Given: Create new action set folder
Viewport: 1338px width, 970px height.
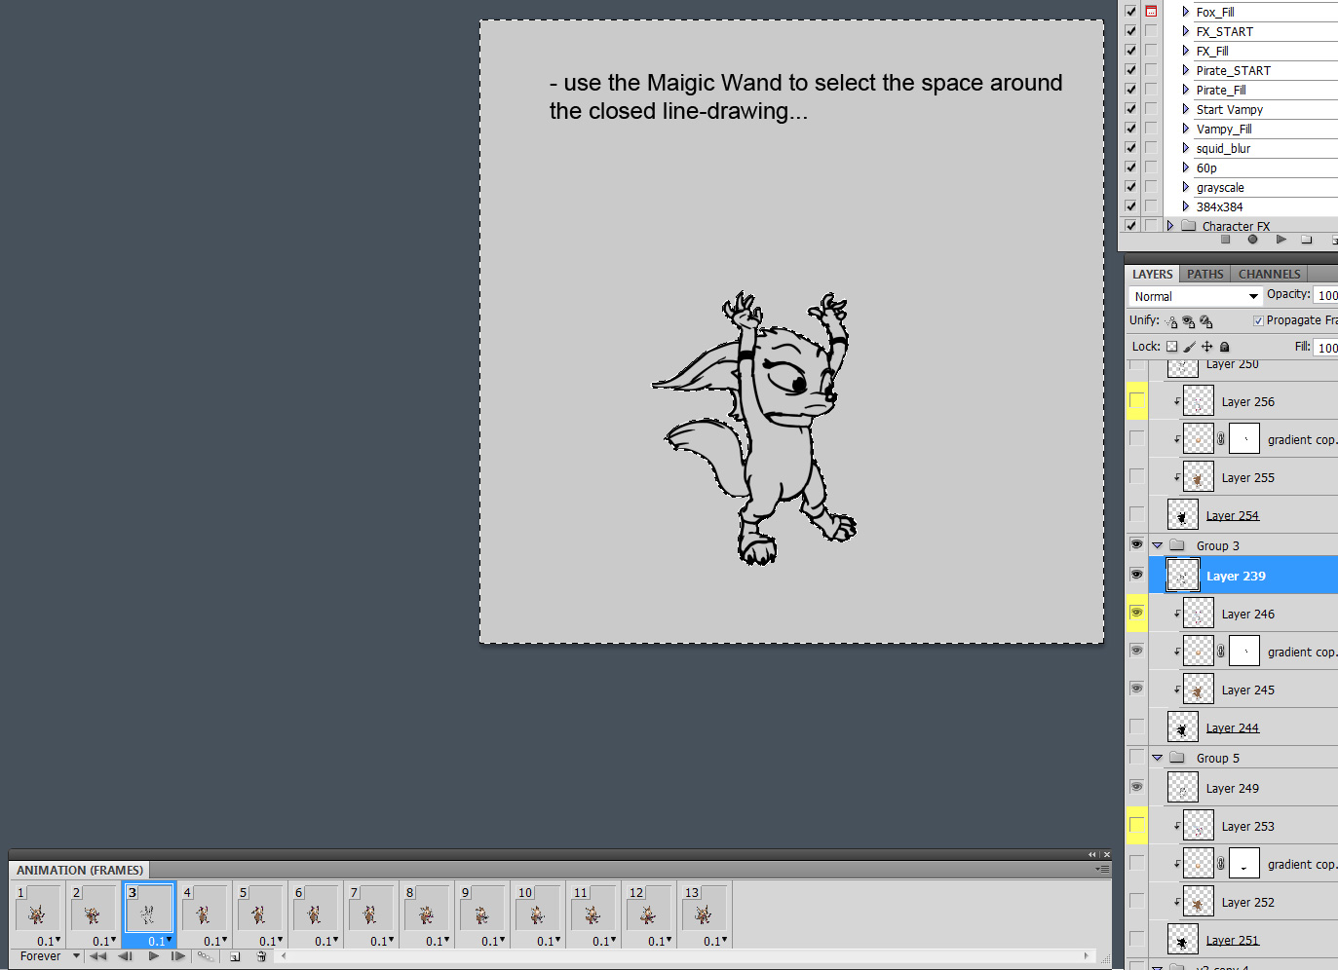Looking at the screenshot, I should pos(1307,239).
